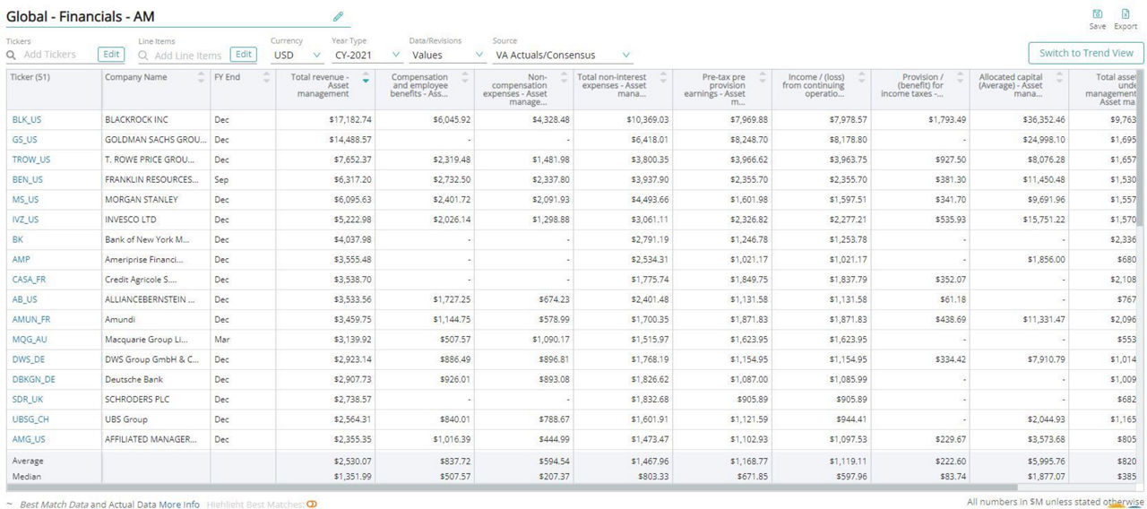Click Switch to Trend View

click(1085, 53)
